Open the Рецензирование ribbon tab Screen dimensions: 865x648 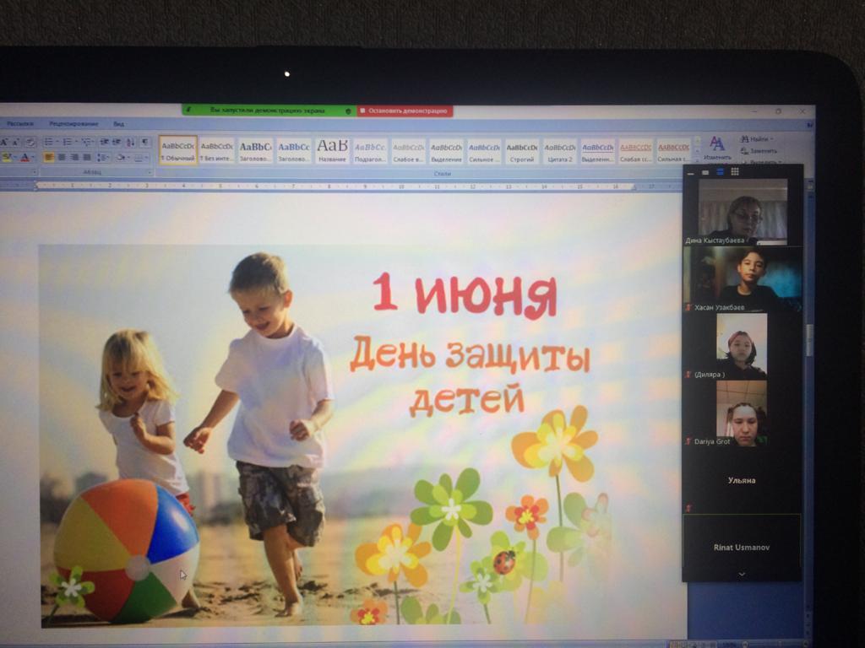tap(73, 124)
